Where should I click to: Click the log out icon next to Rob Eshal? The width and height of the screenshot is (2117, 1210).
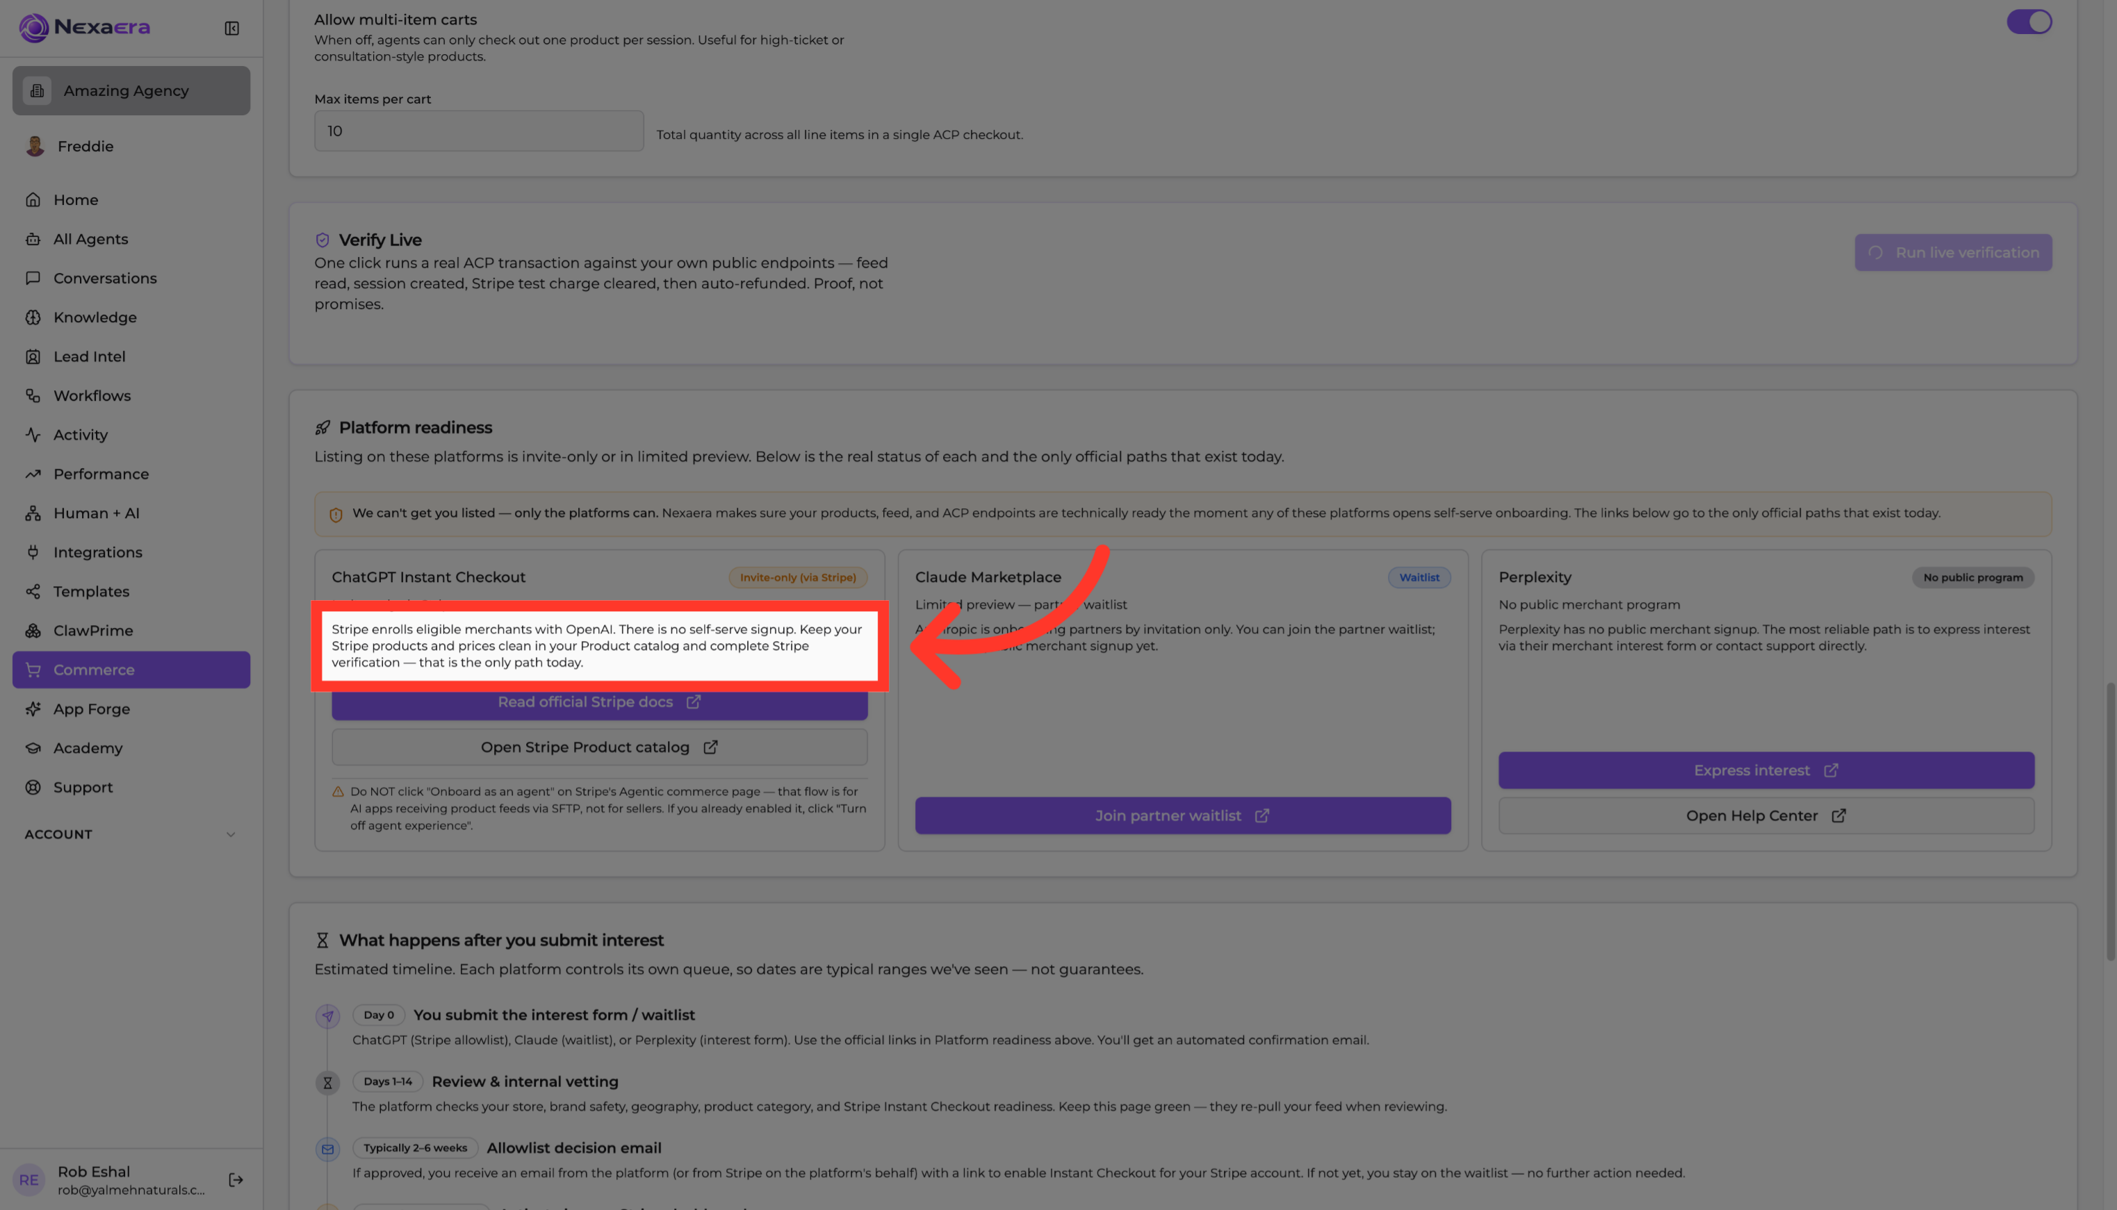236,1179
